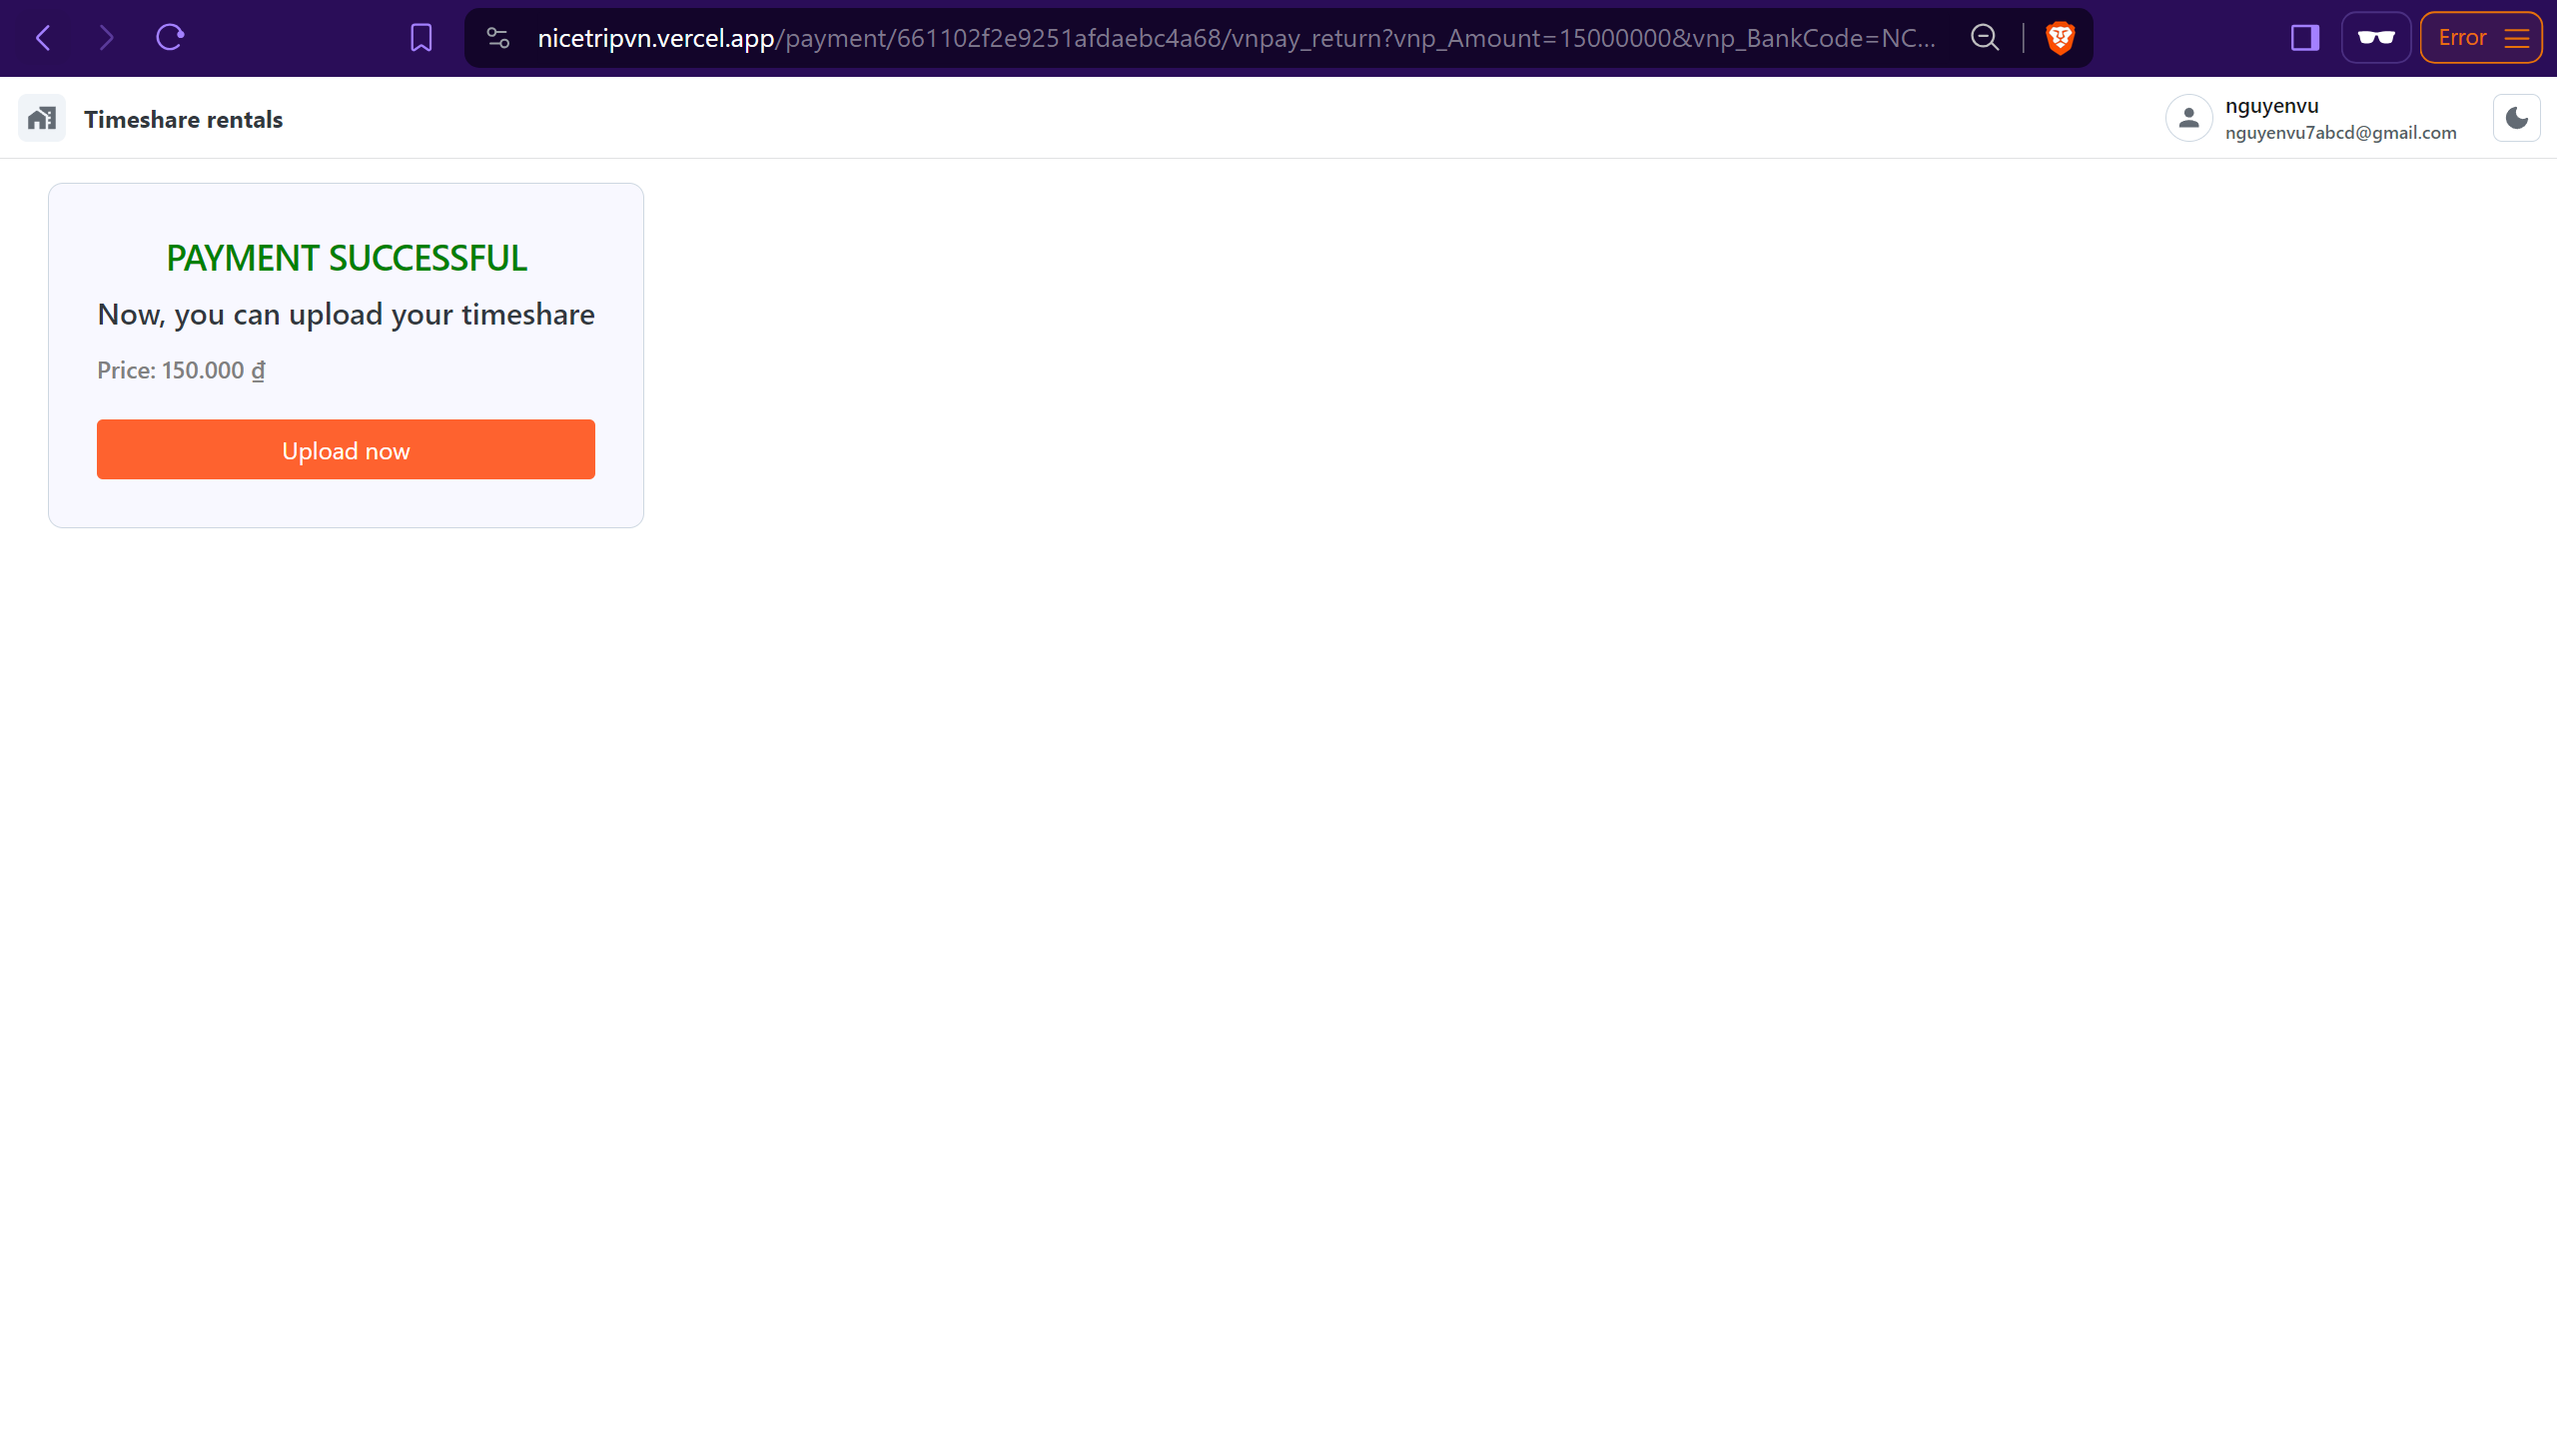The width and height of the screenshot is (2557, 1448).
Task: Click the Upload now button
Action: coord(346,449)
